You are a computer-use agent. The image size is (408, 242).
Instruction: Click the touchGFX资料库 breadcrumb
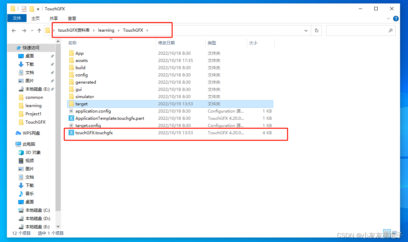point(74,30)
